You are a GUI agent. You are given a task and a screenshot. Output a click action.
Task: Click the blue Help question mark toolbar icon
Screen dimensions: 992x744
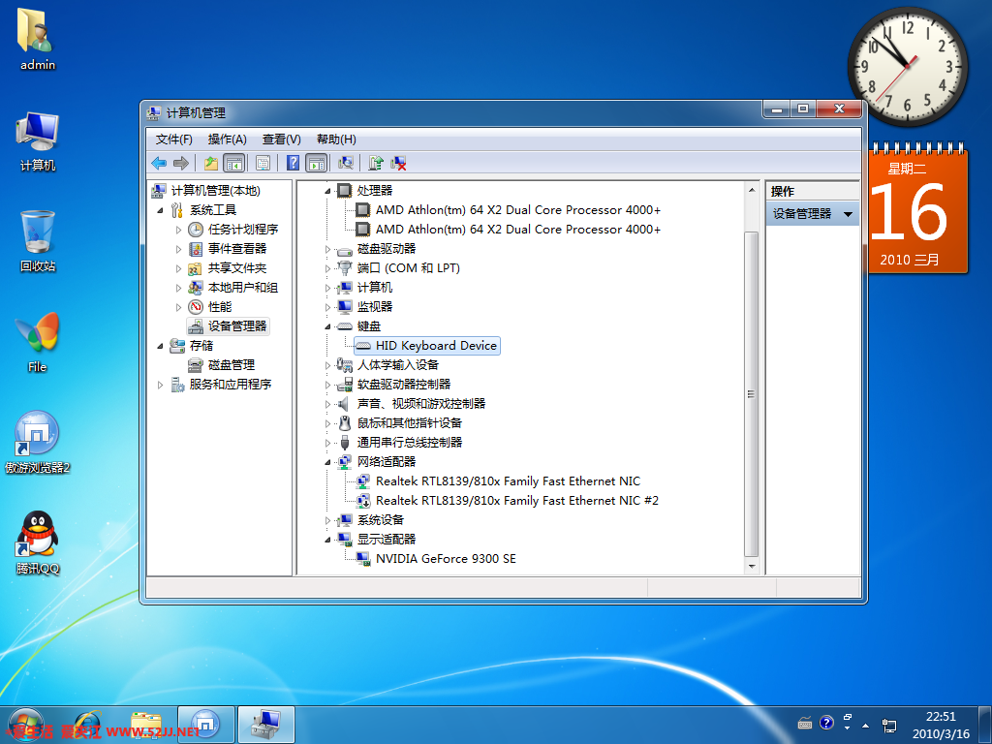(293, 163)
